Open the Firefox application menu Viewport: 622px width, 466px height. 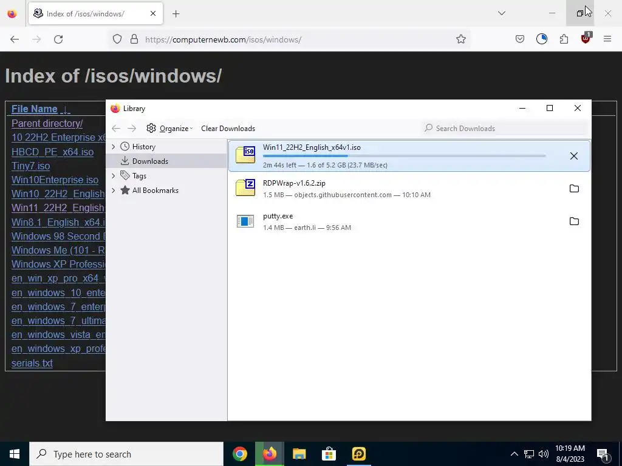[607, 39]
